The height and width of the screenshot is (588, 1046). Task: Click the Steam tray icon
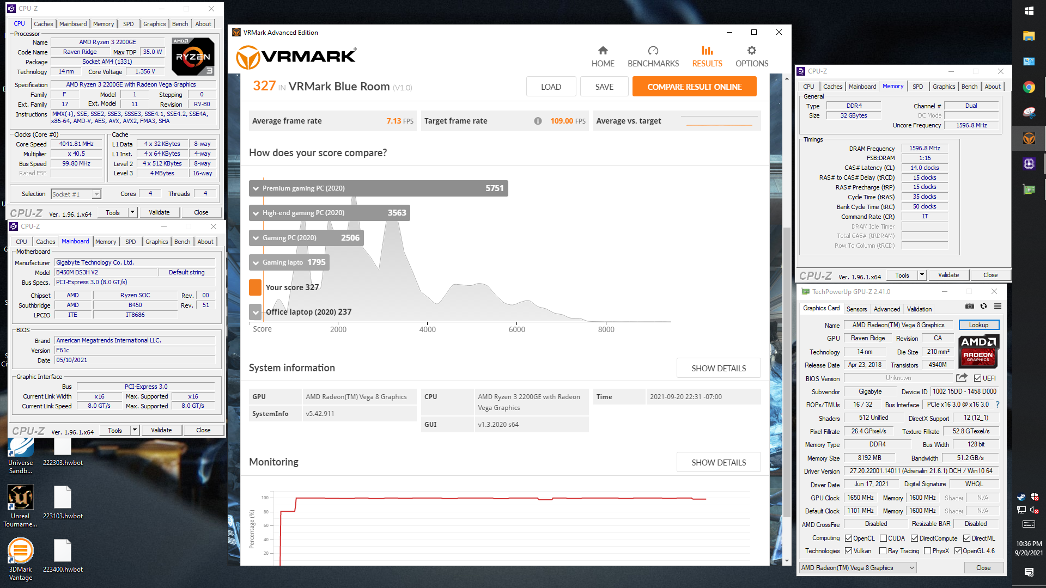tap(1021, 497)
